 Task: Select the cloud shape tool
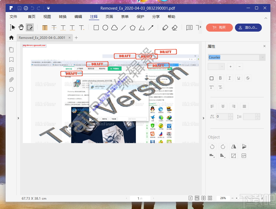114,28
